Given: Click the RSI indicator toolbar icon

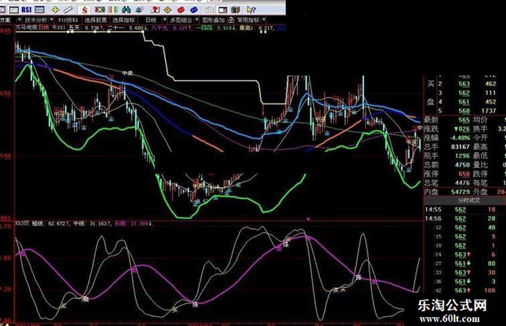Looking at the screenshot, I should pos(26,10).
